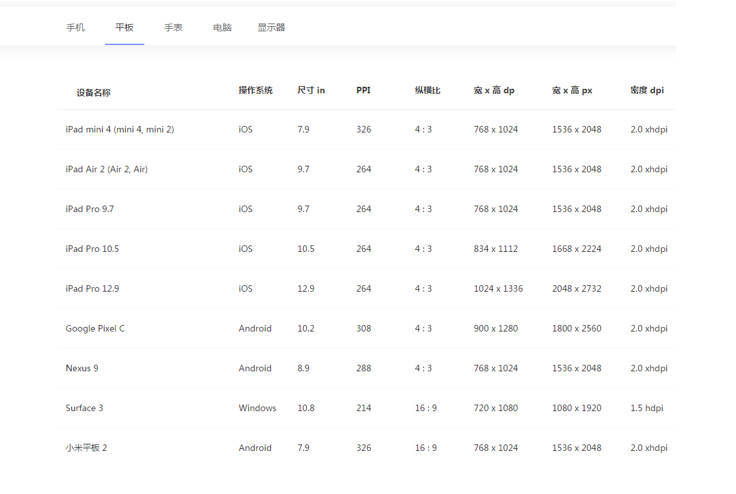Switch to the 显示器 tab
This screenshot has width=736, height=494.
(x=271, y=27)
